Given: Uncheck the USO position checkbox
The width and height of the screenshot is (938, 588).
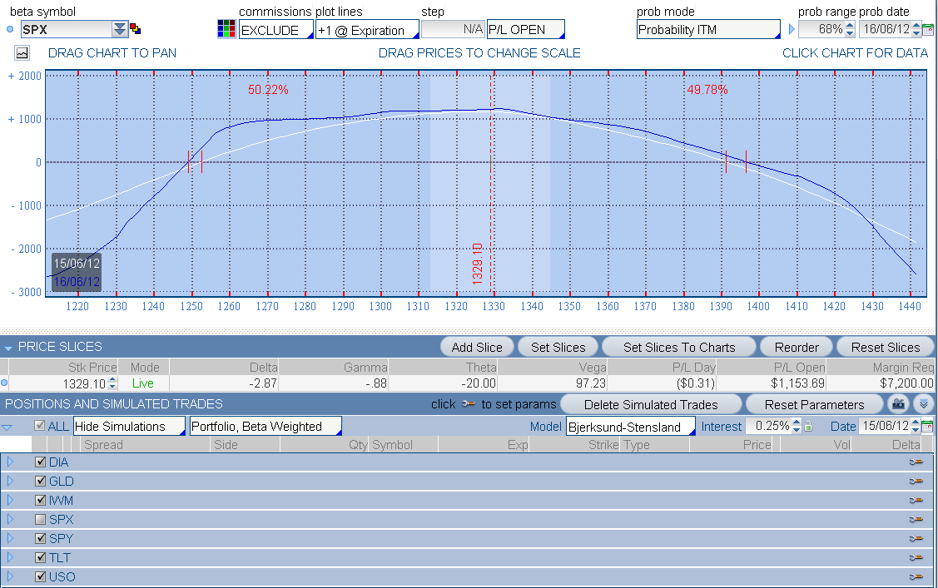Looking at the screenshot, I should tap(41, 576).
